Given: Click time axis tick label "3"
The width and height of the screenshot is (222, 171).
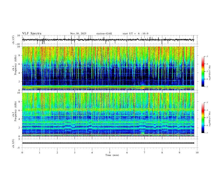Looking at the screenshot, I should point(75,153).
